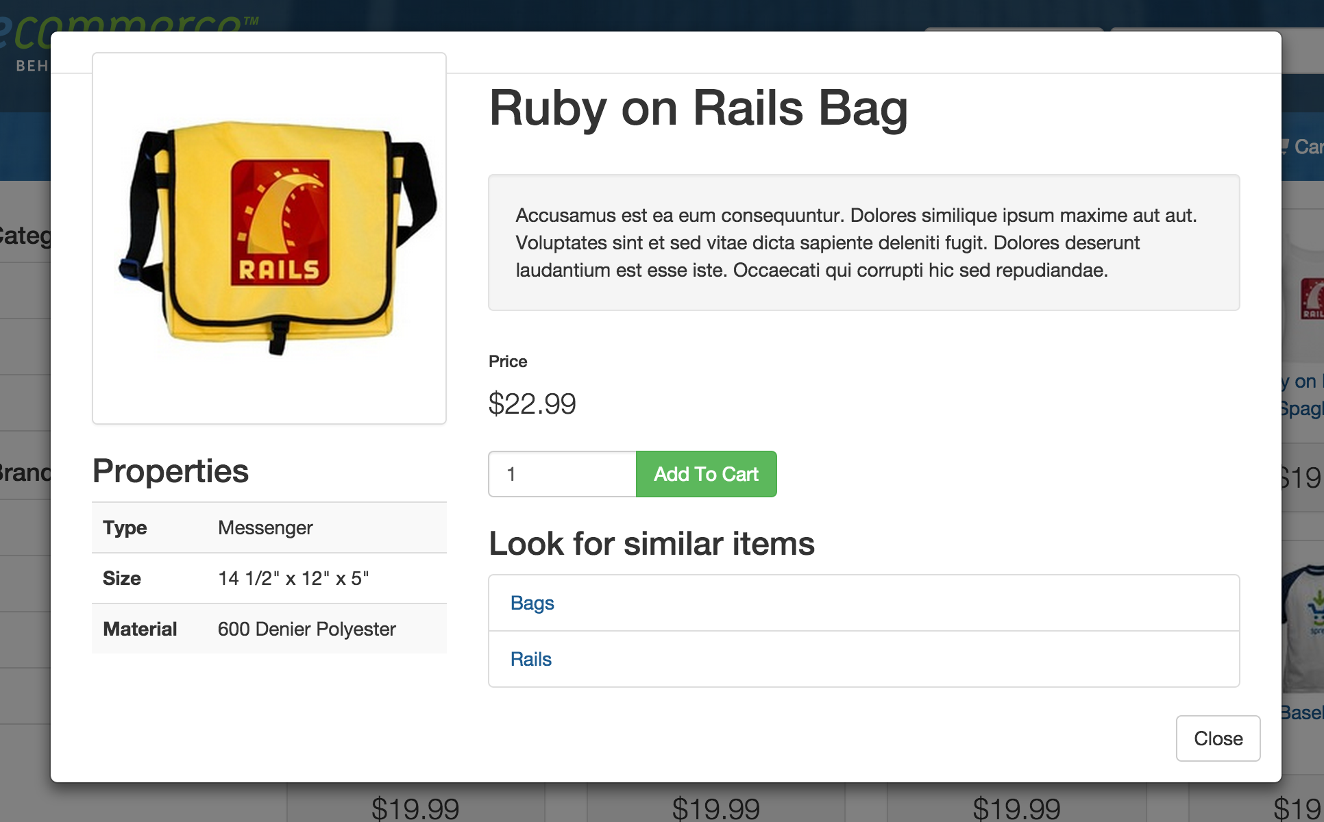Click the leftmost $19.99 price at bottom
This screenshot has width=1324, height=822.
coord(415,808)
